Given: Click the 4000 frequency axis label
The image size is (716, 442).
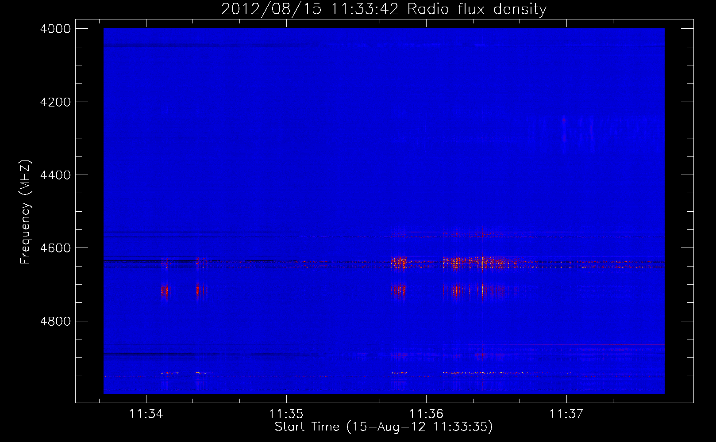Looking at the screenshot, I should (x=55, y=29).
